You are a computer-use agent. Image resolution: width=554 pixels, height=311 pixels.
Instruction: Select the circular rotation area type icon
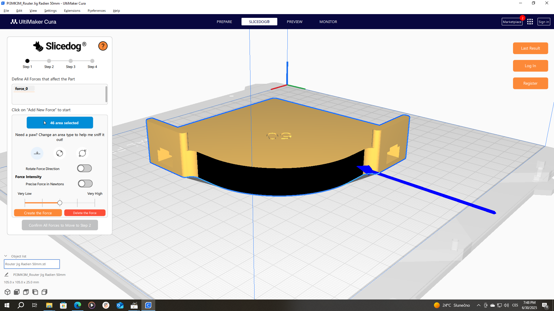(59, 153)
